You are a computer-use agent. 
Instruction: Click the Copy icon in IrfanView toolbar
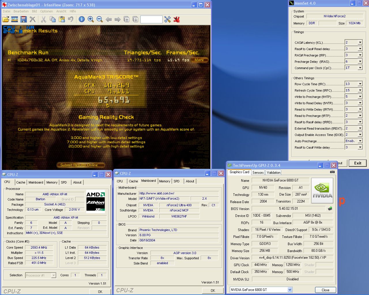[x=53, y=19]
